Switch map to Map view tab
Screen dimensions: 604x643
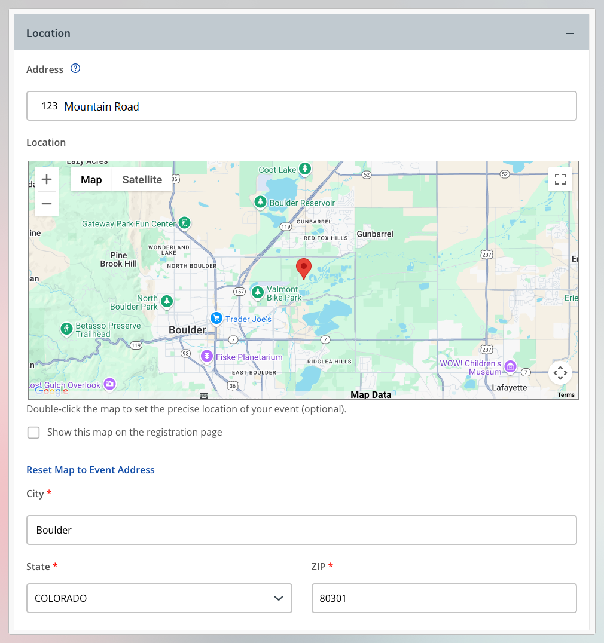click(x=91, y=180)
